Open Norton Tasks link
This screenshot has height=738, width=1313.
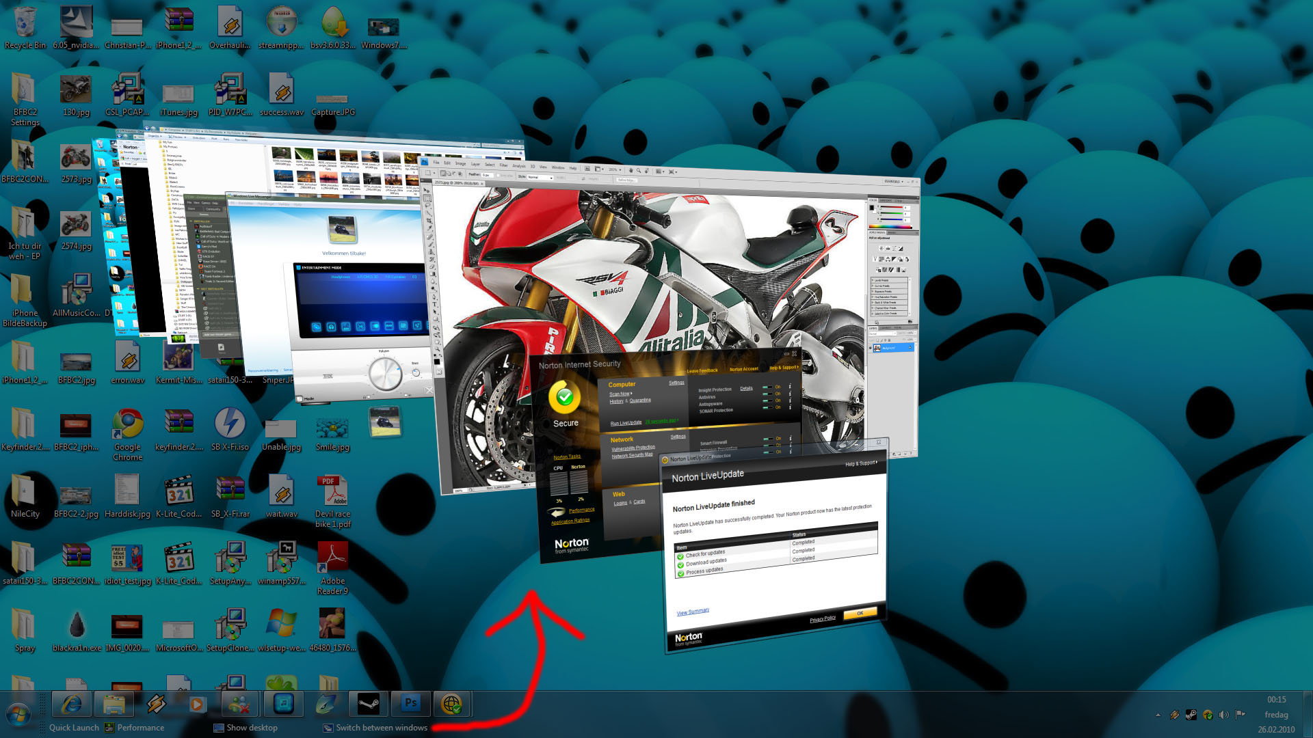(567, 456)
